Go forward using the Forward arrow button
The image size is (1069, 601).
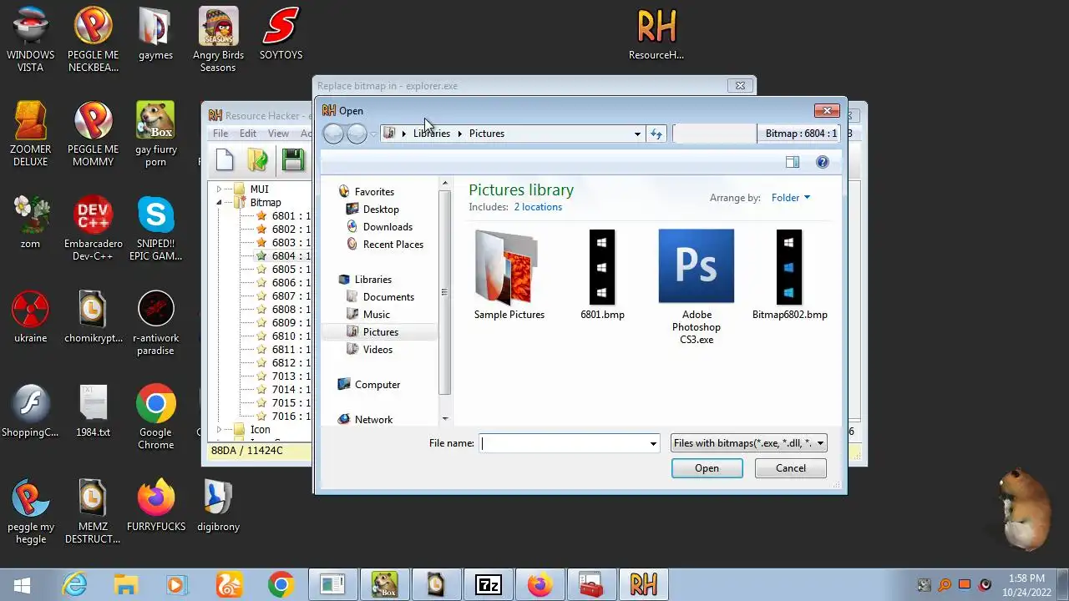tap(357, 134)
